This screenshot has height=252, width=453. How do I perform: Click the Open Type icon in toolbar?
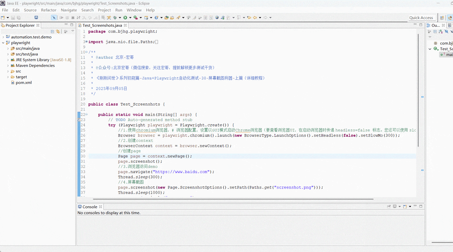coord(166,18)
